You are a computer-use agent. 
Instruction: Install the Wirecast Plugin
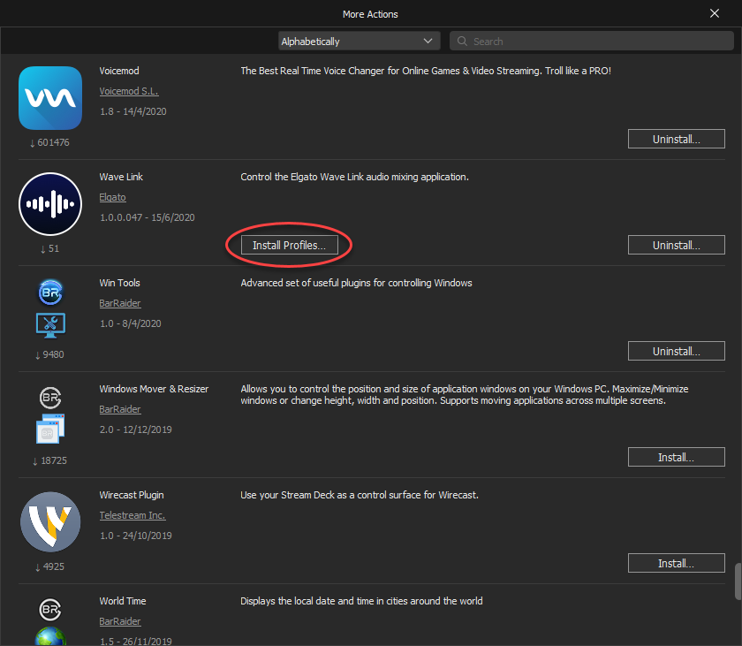pos(677,563)
